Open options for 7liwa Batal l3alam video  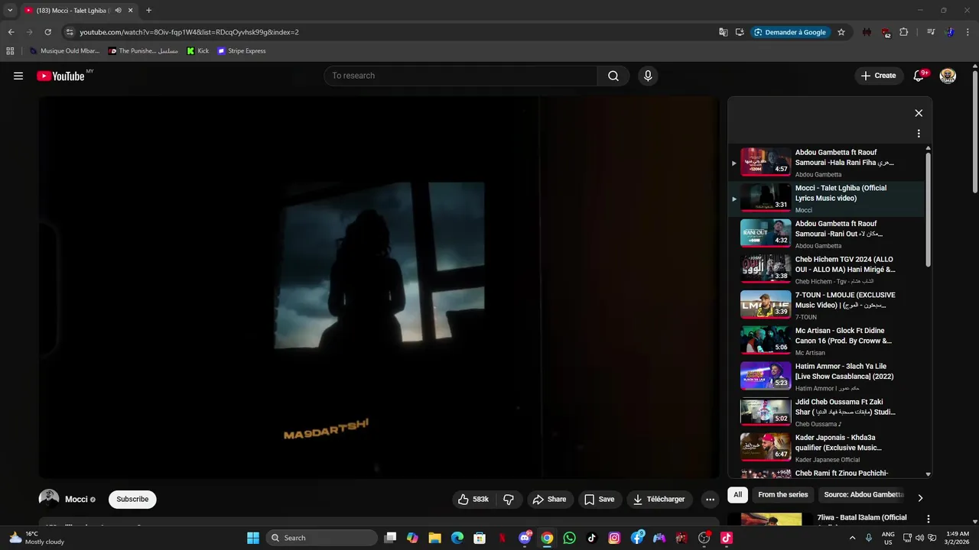929,519
